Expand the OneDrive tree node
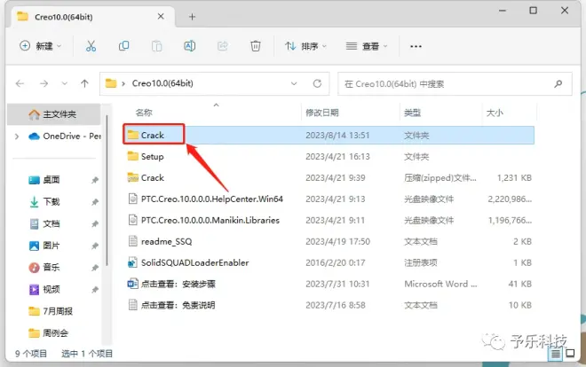The height and width of the screenshot is (367, 586). coord(17,137)
